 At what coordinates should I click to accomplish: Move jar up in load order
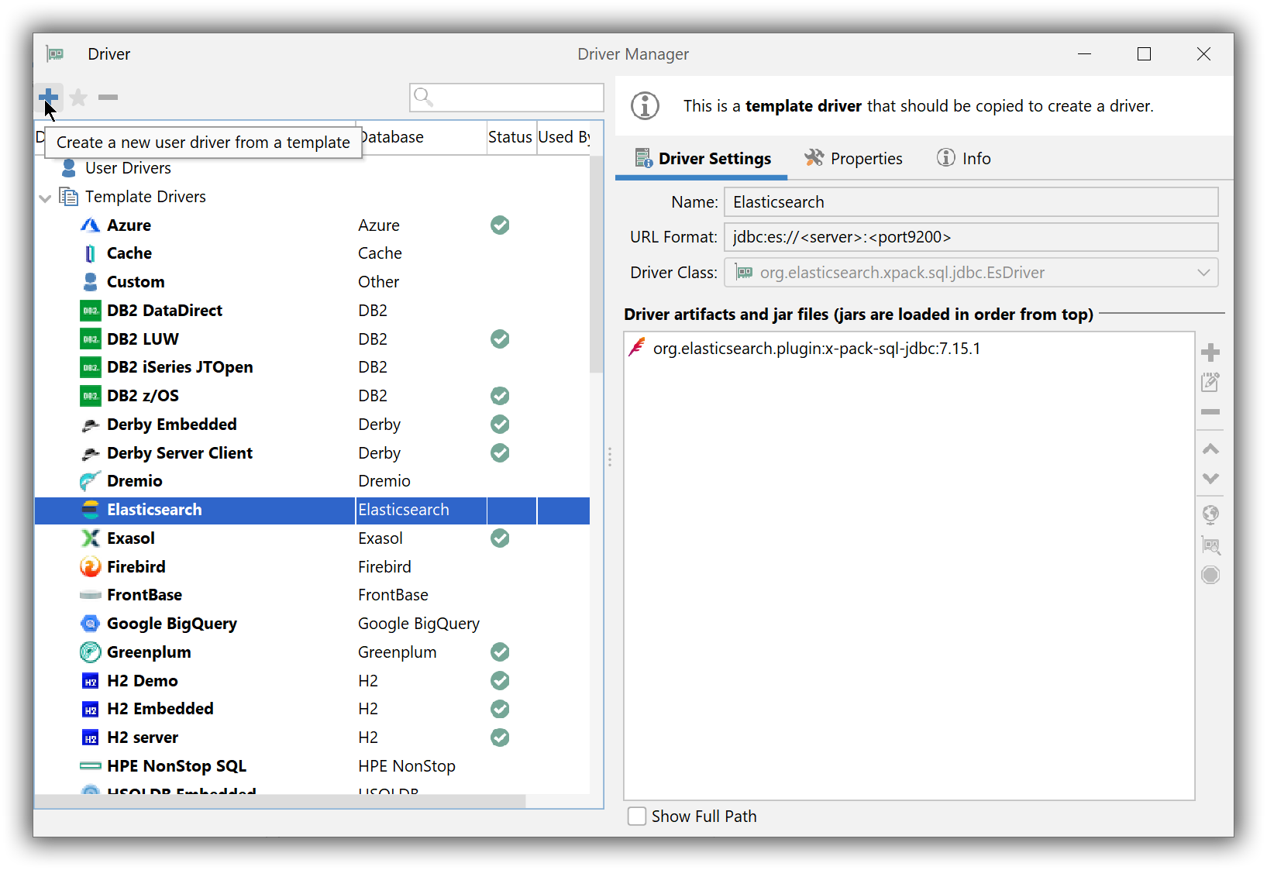[x=1210, y=449]
